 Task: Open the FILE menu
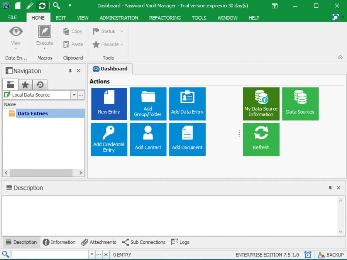(x=12, y=17)
